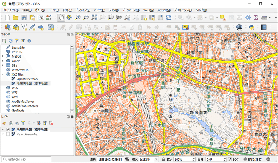
Task: Open the ベクタ(O) menu
Action: coord(100,10)
